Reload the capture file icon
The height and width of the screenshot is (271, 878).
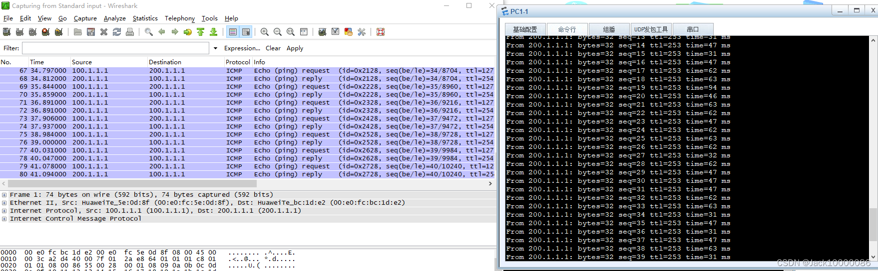click(x=117, y=32)
